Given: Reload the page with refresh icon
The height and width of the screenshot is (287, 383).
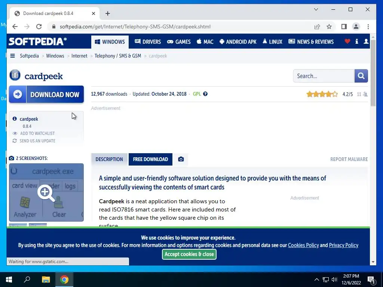Looking at the screenshot, I should click(x=39, y=27).
